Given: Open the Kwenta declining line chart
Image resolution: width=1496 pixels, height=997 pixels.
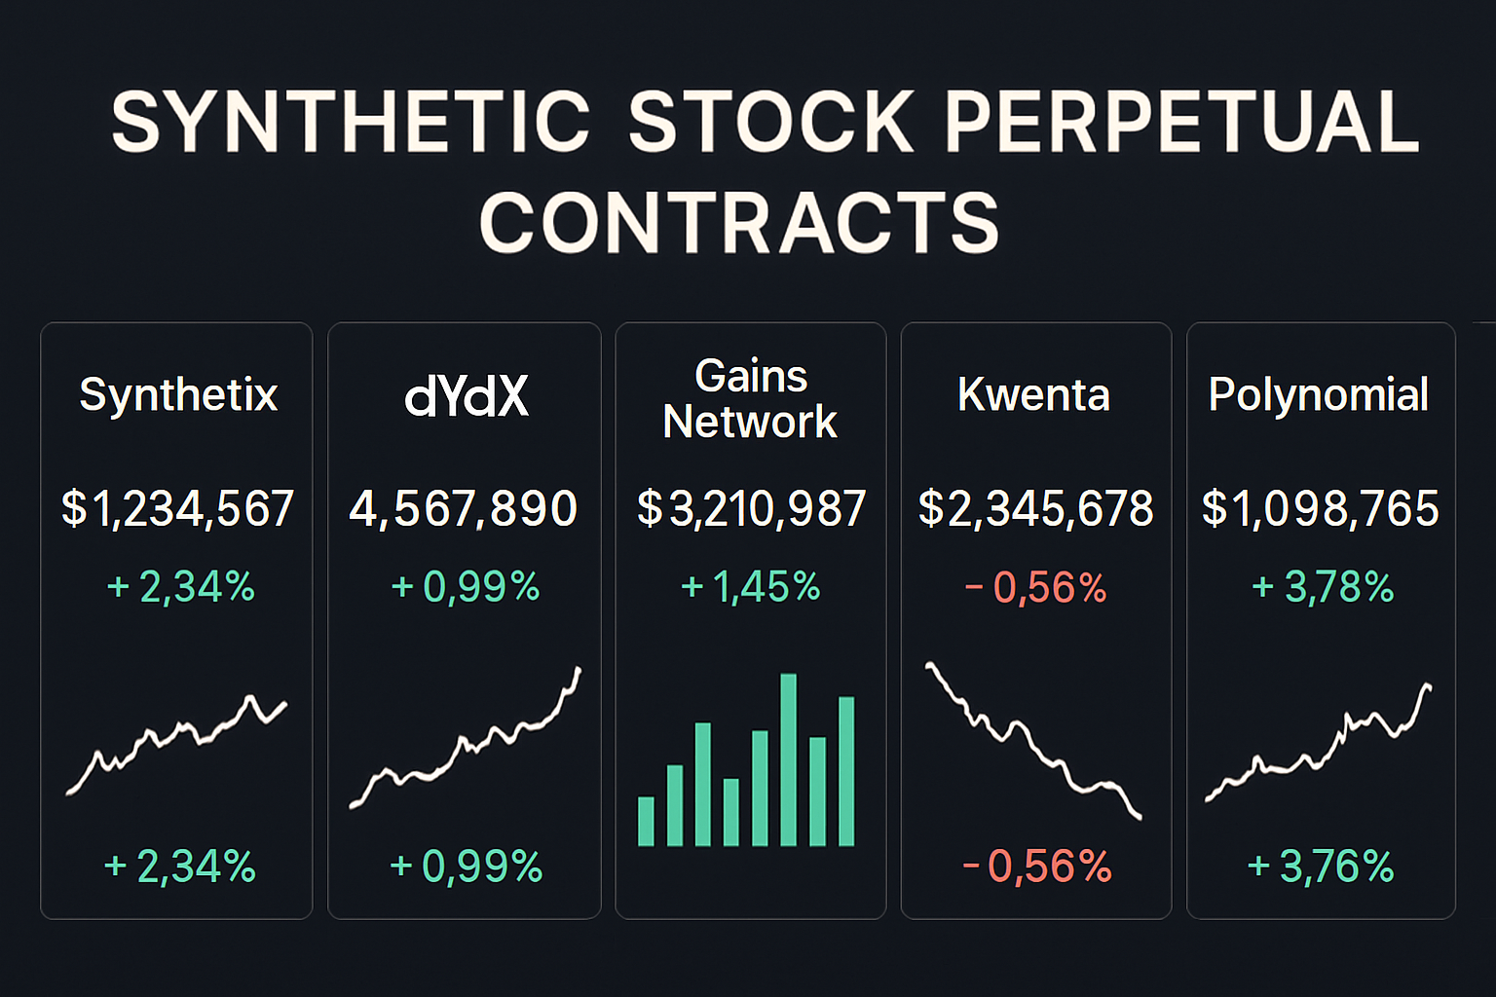Looking at the screenshot, I should tap(1032, 740).
